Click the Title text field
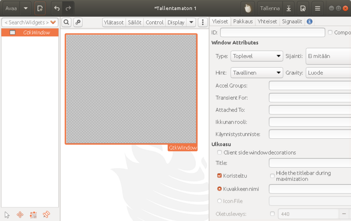 [x=309, y=163]
